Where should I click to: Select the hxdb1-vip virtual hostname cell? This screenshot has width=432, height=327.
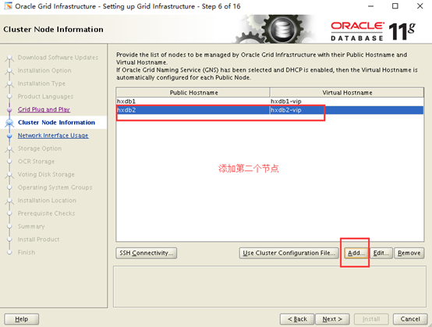click(346, 101)
